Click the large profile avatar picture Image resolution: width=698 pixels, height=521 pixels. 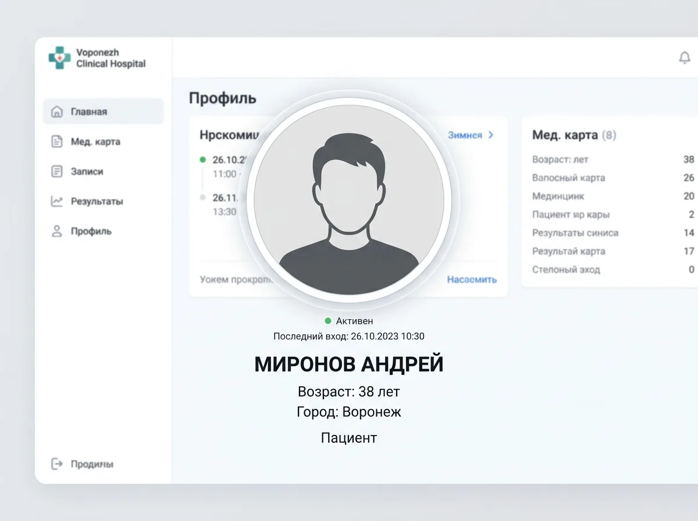(349, 201)
